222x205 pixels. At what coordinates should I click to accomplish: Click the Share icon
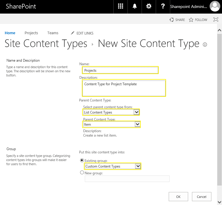coord(172,20)
